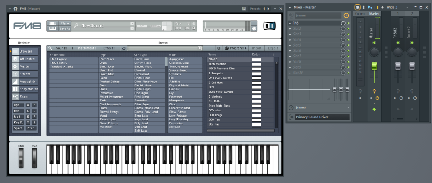Click the morph square pad in FM8 header
The width and height of the screenshot is (432, 183).
tap(167, 26)
